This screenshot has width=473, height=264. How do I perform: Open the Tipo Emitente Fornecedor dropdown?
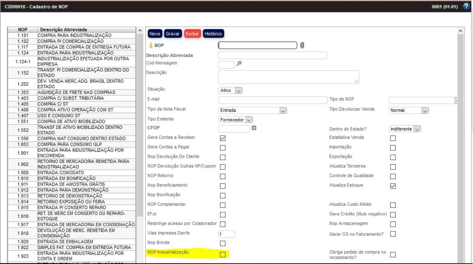236,120
